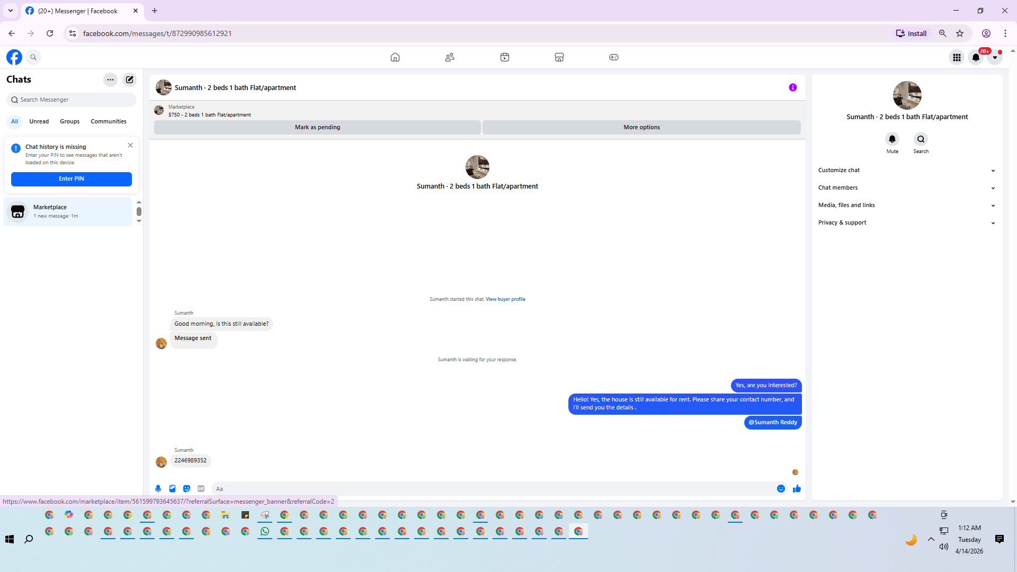The height and width of the screenshot is (572, 1017).
Task: Expand the Customize chat section
Action: click(906, 170)
